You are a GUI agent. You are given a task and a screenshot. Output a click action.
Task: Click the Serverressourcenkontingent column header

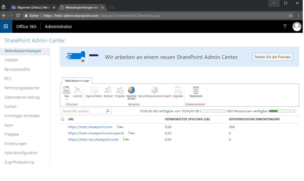pyautogui.click(x=254, y=119)
